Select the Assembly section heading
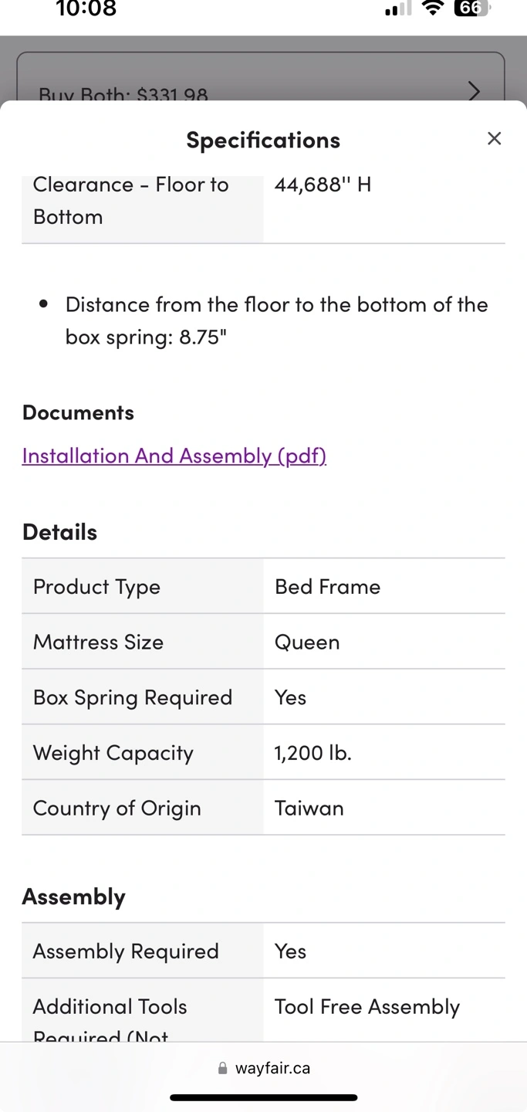This screenshot has height=1112, width=527. (x=73, y=897)
